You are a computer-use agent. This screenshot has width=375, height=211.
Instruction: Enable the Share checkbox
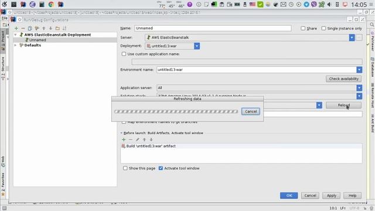pyautogui.click(x=303, y=28)
